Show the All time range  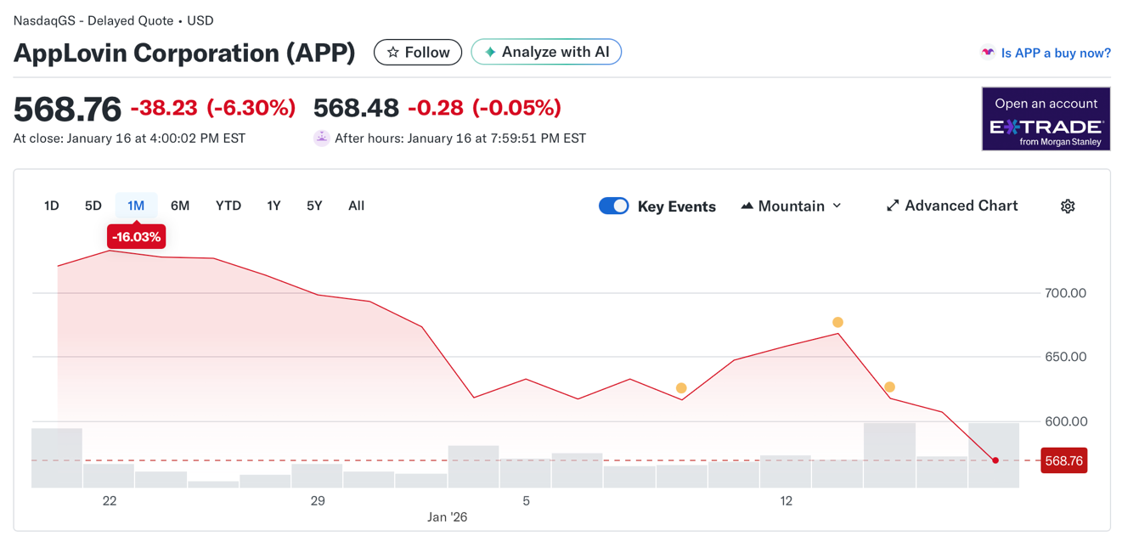[x=356, y=206]
